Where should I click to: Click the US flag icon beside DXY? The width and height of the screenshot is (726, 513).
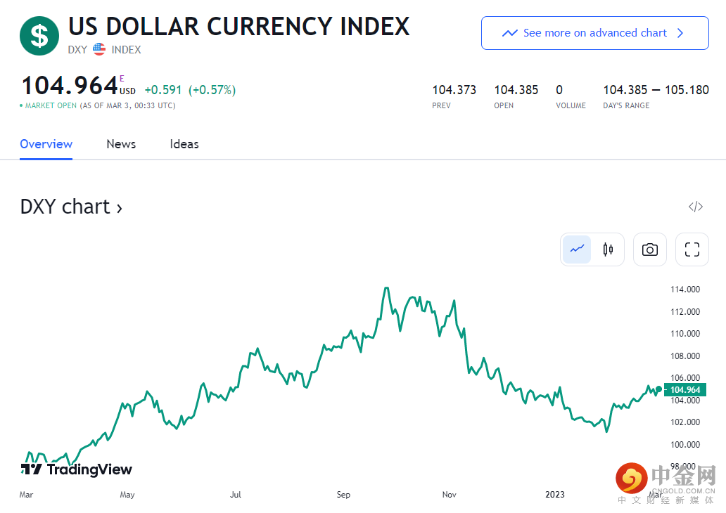point(99,49)
